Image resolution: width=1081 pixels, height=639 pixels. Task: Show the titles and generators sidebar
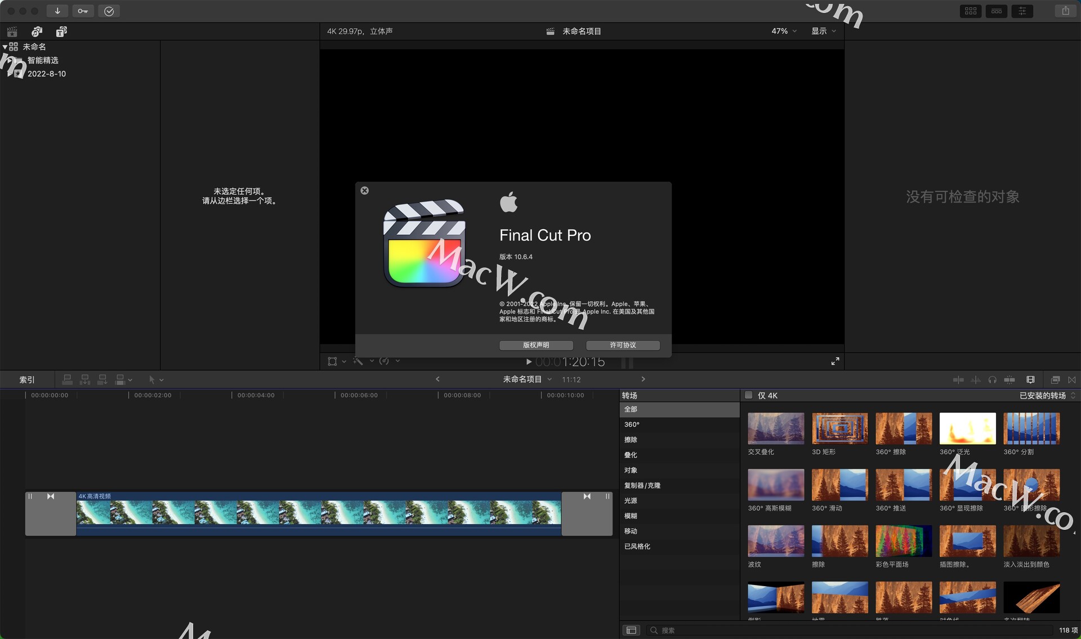tap(61, 32)
